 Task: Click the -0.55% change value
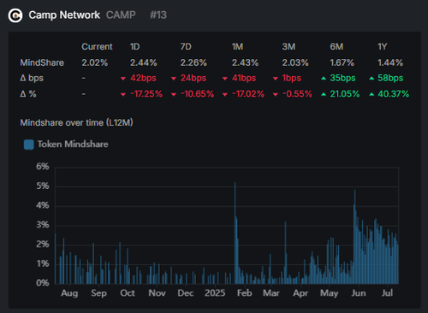[297, 94]
